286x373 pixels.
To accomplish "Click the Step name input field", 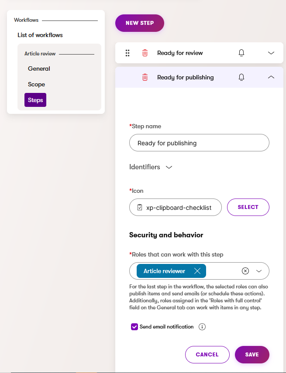I will click(199, 143).
